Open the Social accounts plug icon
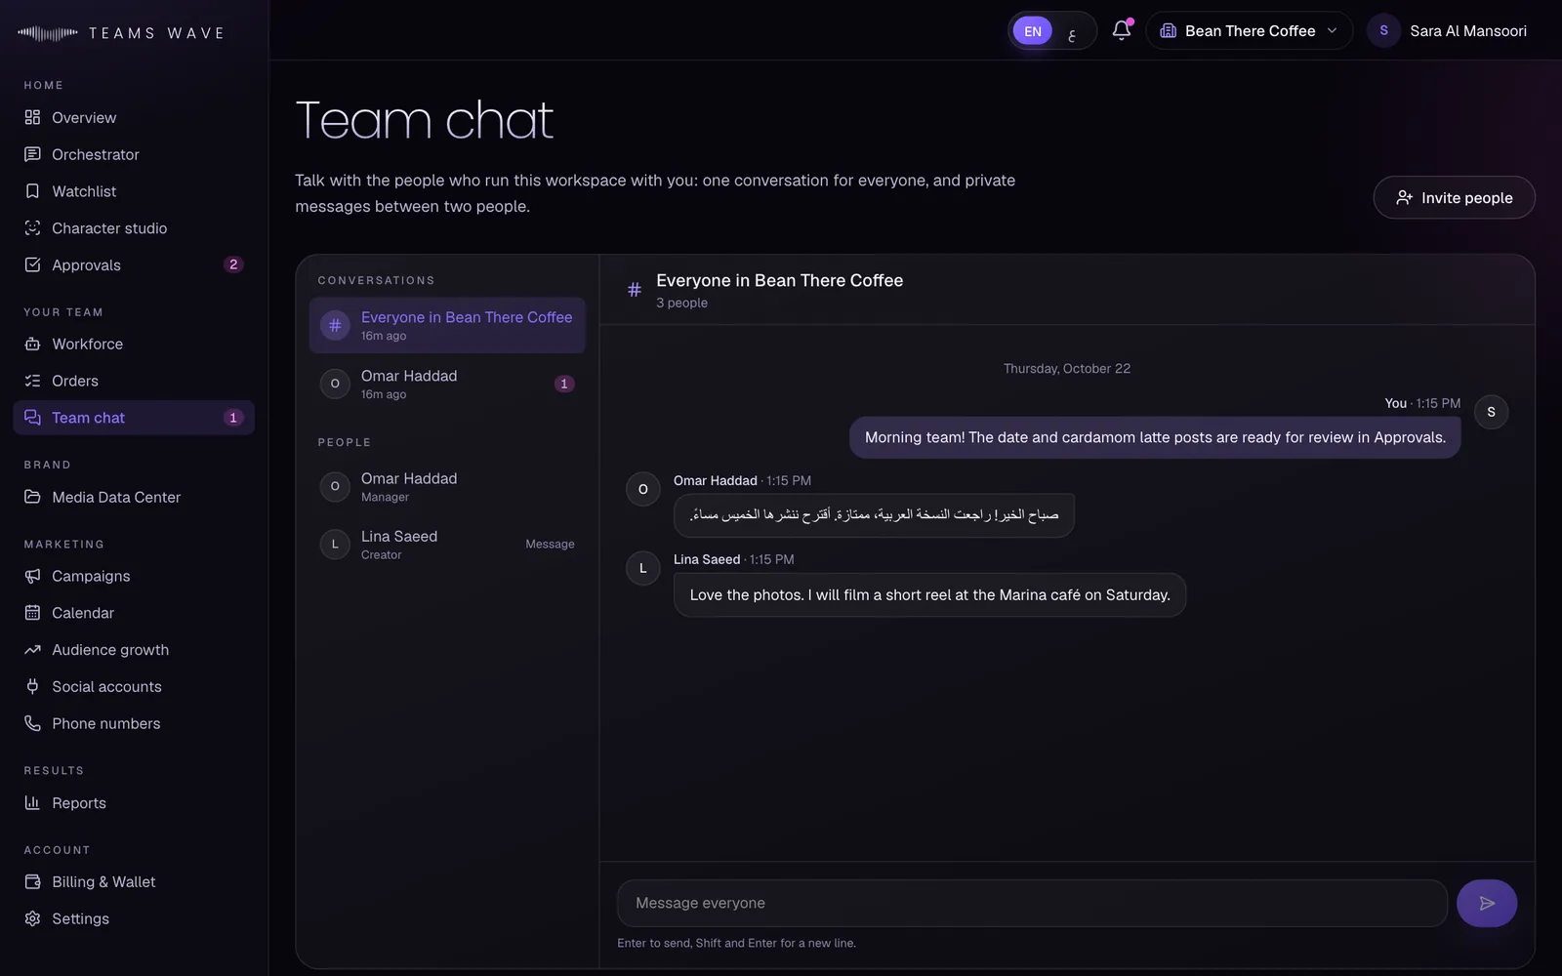 pyautogui.click(x=32, y=687)
